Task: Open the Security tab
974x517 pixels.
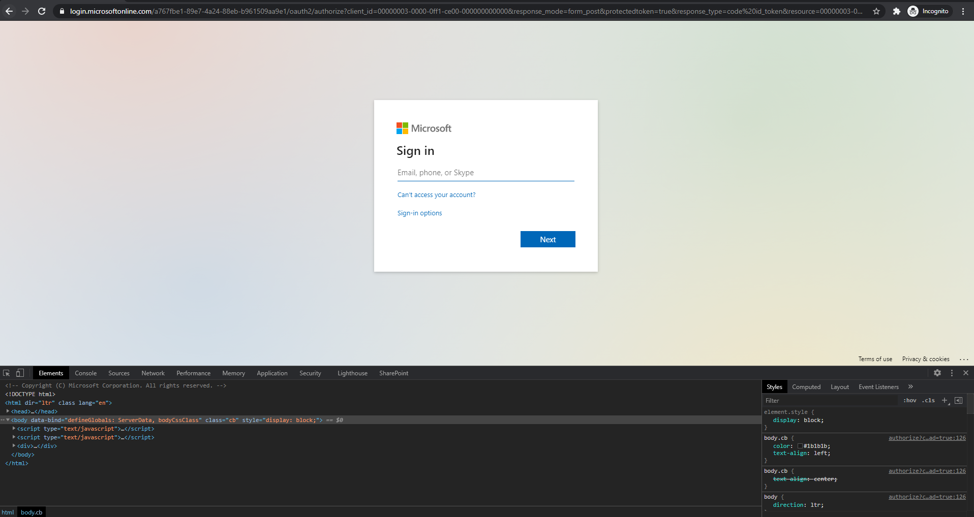Action: 310,373
